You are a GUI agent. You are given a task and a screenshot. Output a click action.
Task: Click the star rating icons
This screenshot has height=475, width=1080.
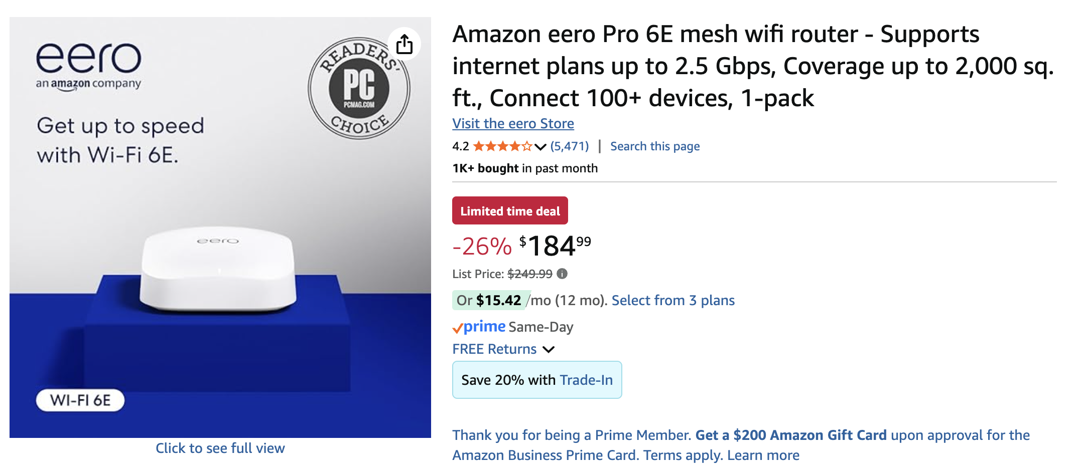click(x=502, y=146)
